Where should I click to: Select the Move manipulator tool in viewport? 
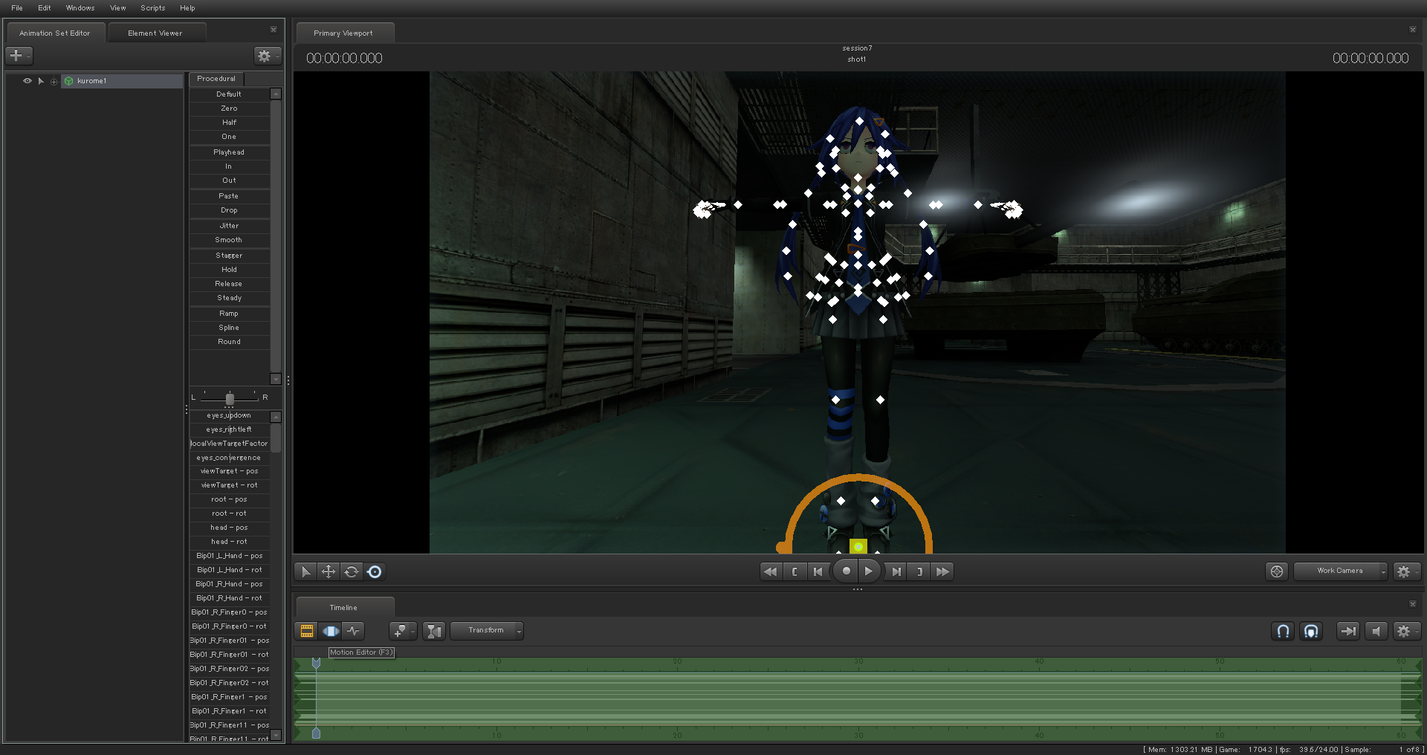point(328,571)
